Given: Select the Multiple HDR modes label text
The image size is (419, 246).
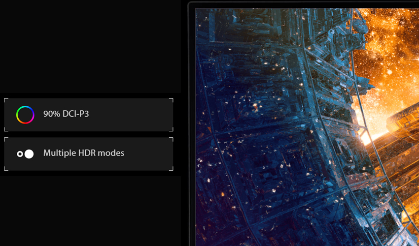Looking at the screenshot, I should 84,153.
